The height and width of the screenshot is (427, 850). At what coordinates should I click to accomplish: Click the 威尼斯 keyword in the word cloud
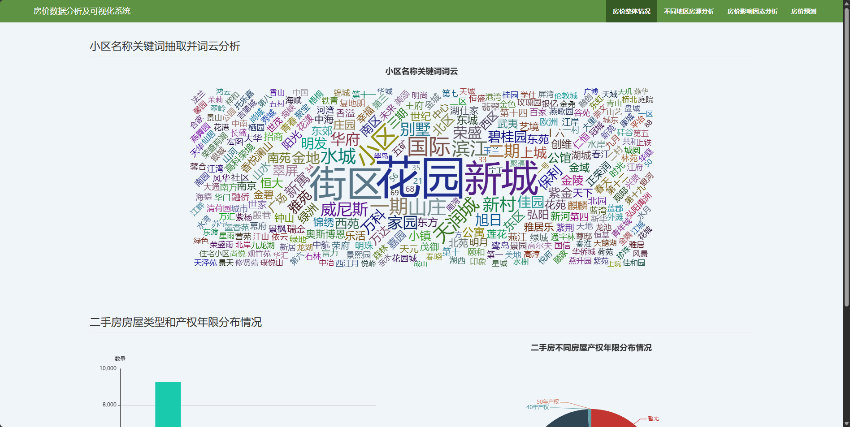(344, 209)
